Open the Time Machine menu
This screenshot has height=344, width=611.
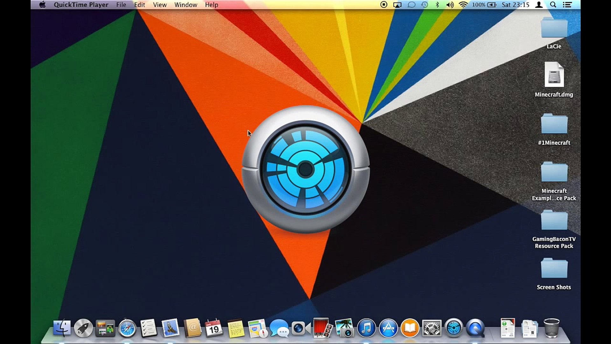tap(424, 5)
